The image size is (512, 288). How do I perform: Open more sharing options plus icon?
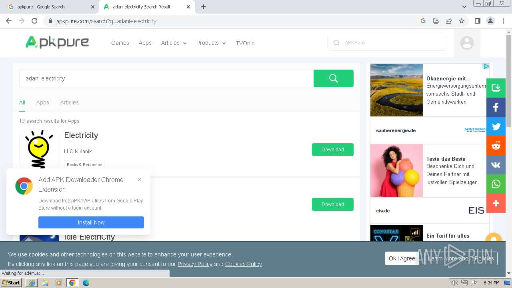click(x=496, y=203)
